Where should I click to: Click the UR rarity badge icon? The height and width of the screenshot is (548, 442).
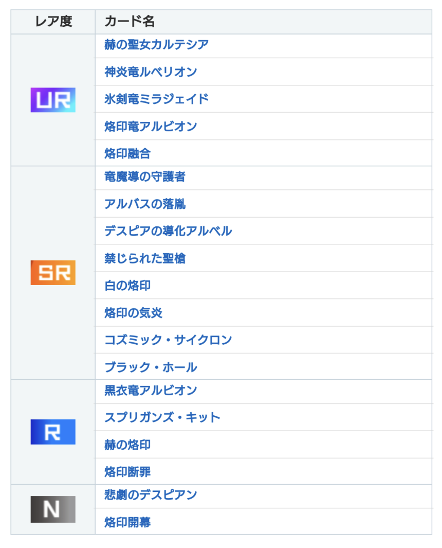tap(53, 100)
